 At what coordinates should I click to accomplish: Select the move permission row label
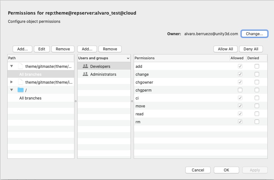(140, 106)
